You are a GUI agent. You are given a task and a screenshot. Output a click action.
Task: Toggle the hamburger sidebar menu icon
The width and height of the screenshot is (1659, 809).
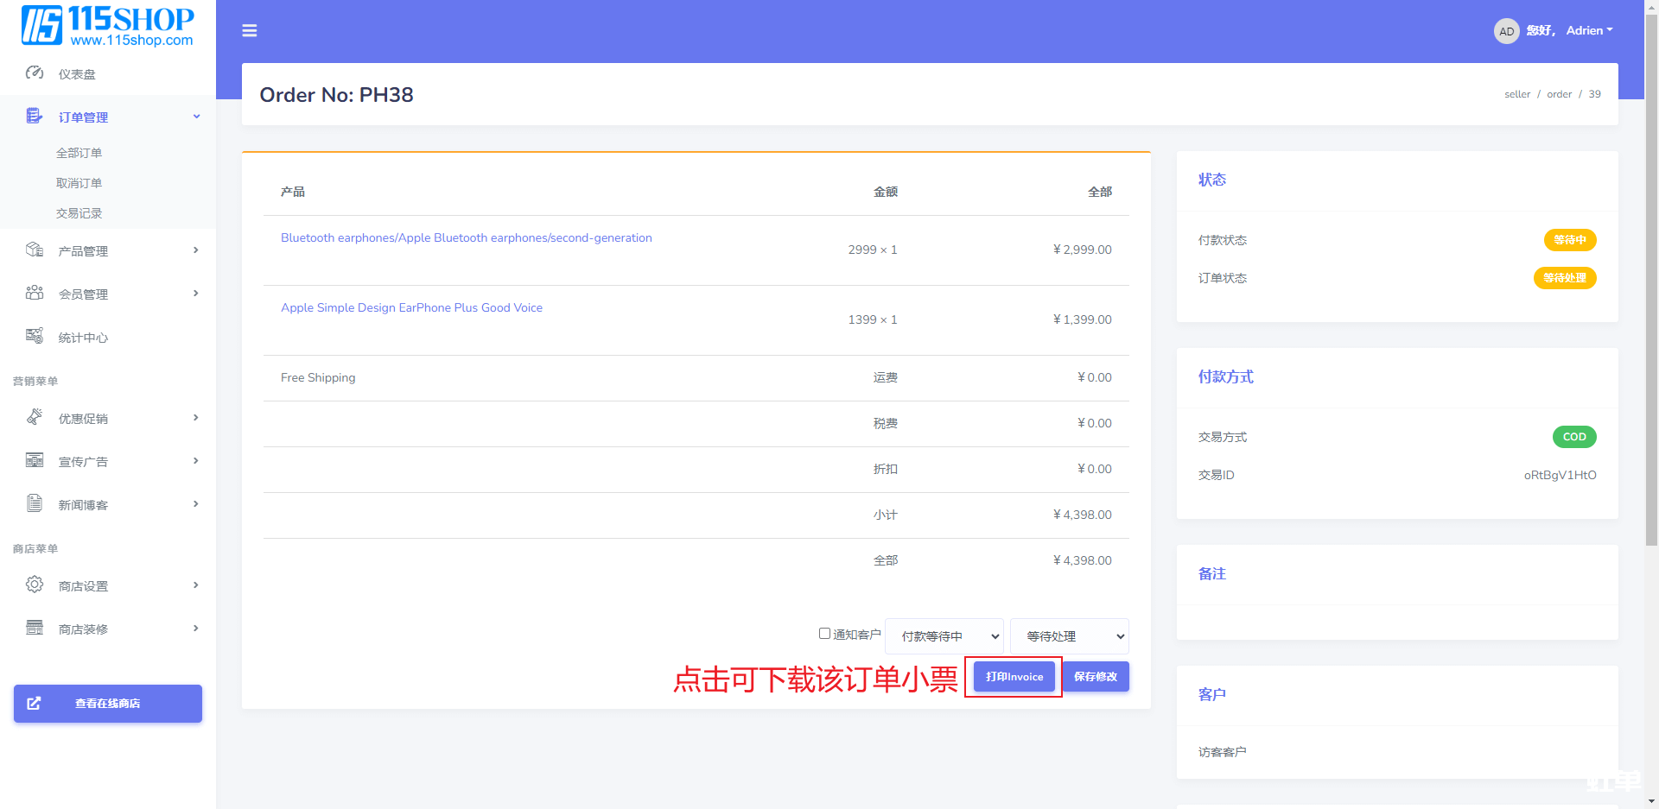pos(250,31)
